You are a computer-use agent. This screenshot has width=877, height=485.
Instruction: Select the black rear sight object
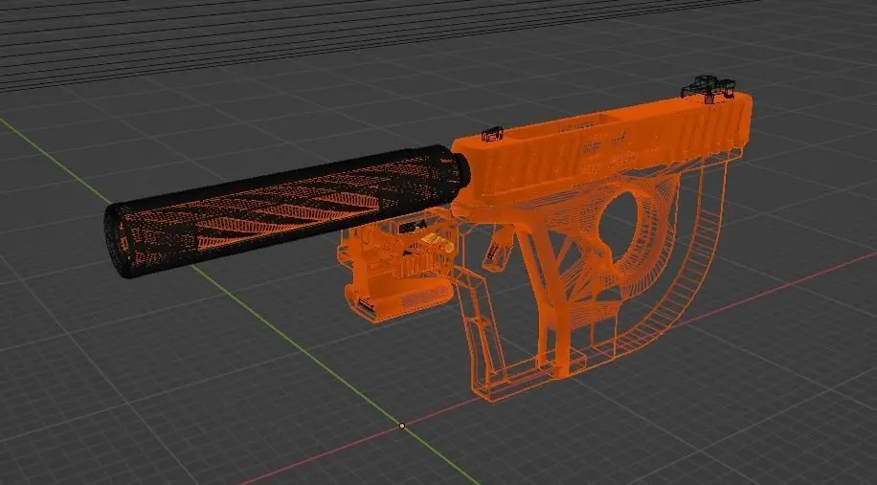click(708, 89)
